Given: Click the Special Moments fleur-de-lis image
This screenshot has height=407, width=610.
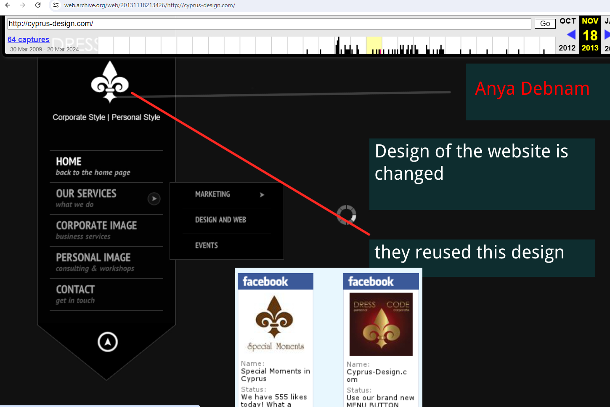Looking at the screenshot, I should [x=275, y=323].
